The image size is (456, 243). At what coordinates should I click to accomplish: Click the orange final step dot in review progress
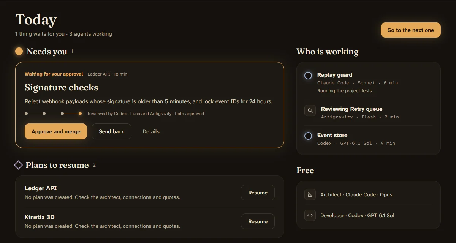pyautogui.click(x=80, y=114)
